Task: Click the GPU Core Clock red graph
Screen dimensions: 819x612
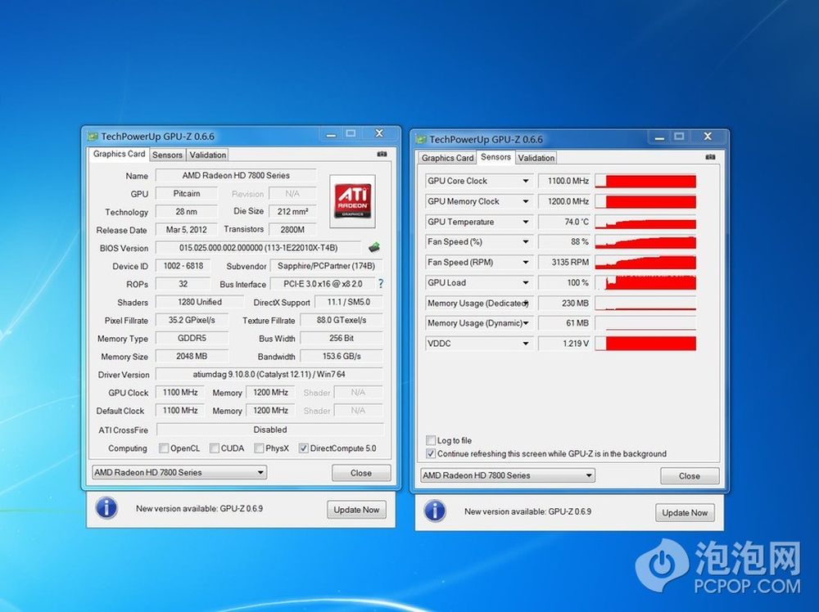Action: 645,181
